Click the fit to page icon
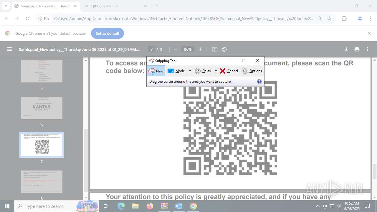 pyautogui.click(x=215, y=49)
